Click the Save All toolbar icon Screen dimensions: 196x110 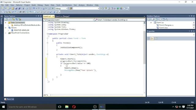(19, 9)
